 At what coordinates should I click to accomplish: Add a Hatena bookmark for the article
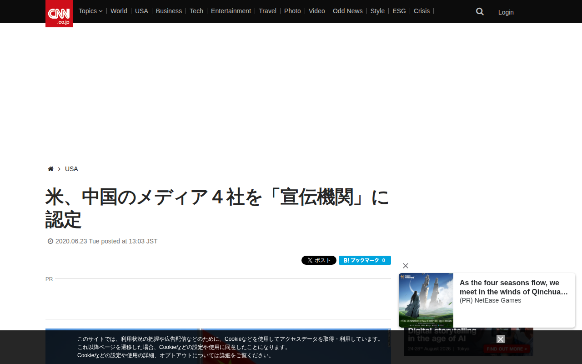coord(365,260)
